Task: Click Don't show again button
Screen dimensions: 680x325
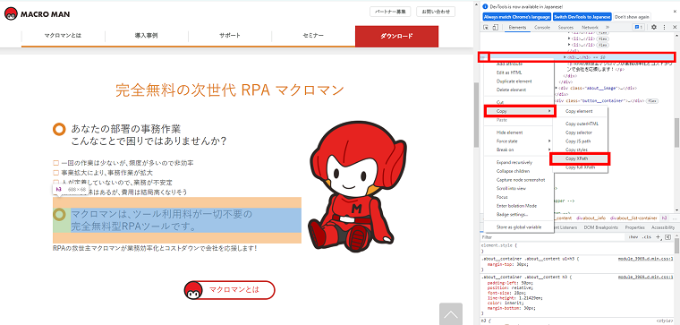Action: (x=632, y=16)
